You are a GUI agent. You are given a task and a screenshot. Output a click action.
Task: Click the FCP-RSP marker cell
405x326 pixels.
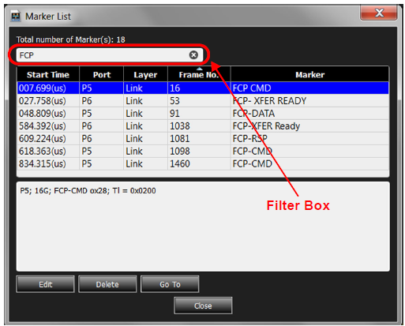click(309, 139)
